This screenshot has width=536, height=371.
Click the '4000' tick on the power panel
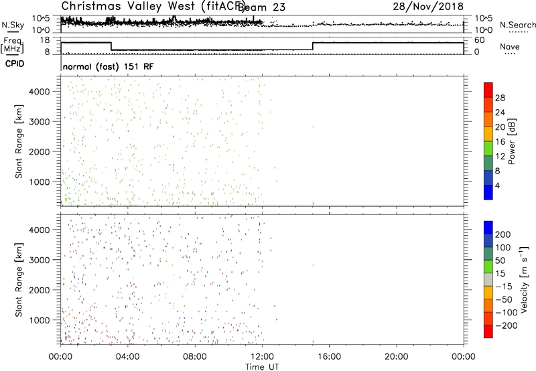(x=39, y=92)
